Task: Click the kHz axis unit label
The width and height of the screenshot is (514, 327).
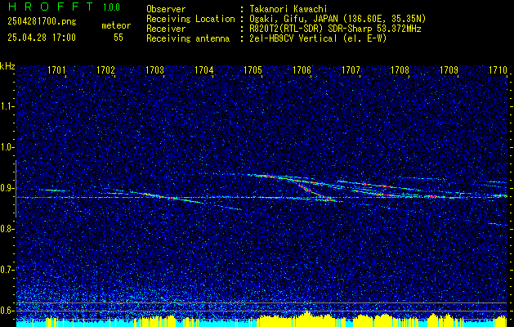Action: [x=7, y=66]
